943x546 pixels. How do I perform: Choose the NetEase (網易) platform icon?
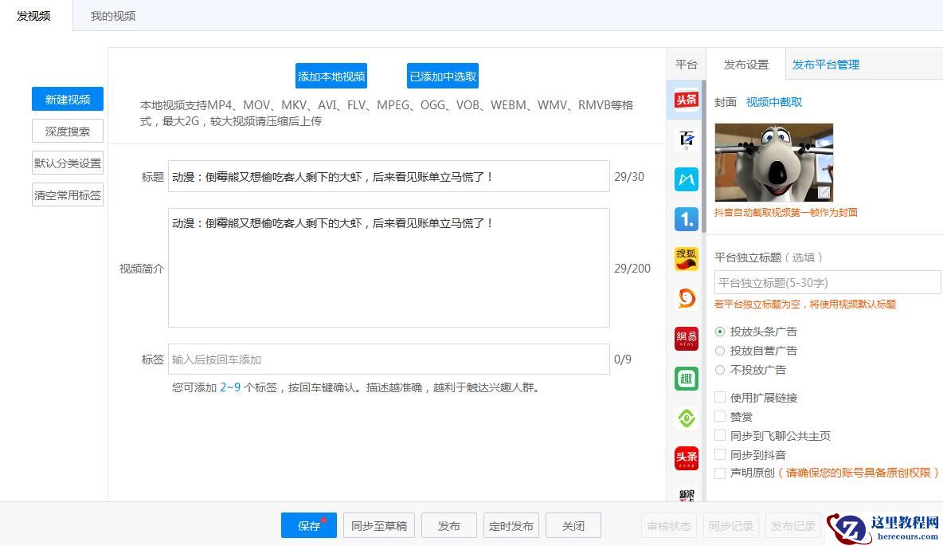pos(686,338)
